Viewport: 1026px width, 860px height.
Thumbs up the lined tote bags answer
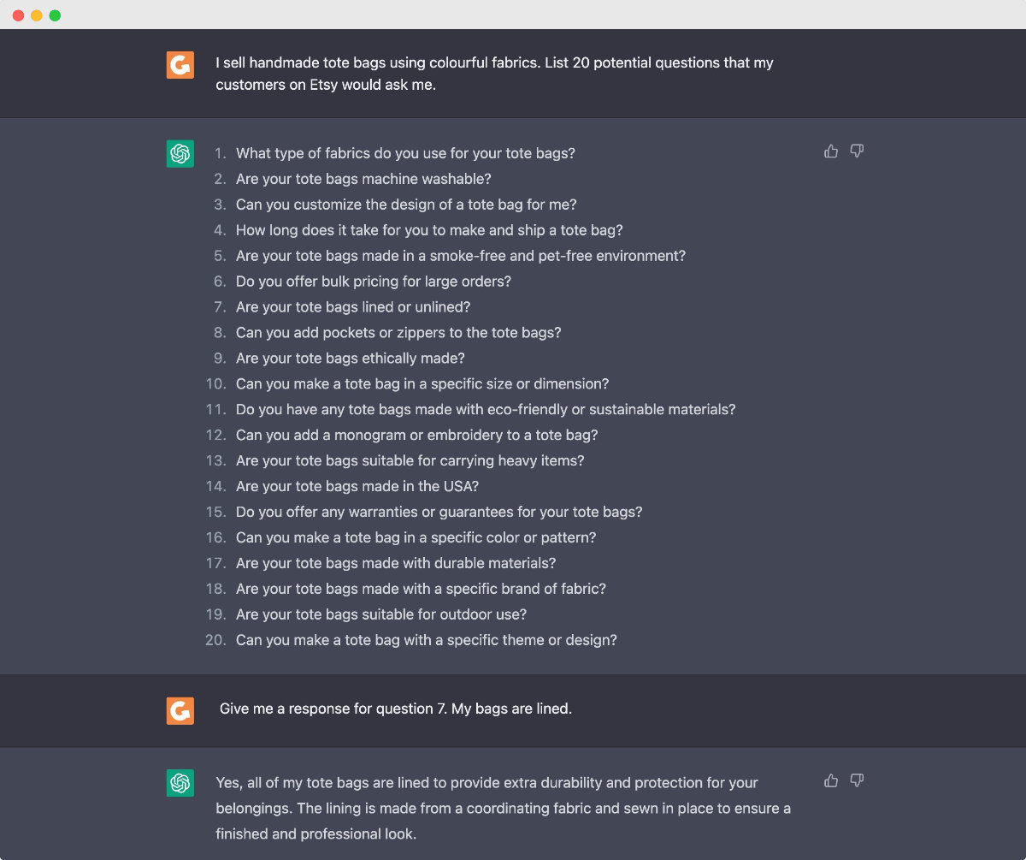[x=830, y=780]
